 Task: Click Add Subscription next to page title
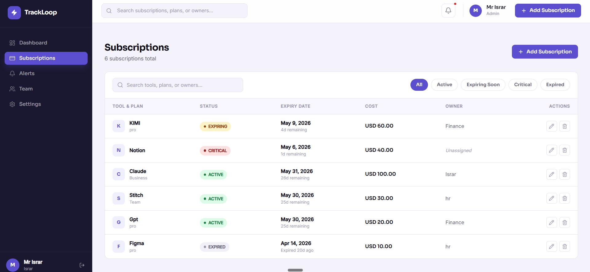click(545, 52)
